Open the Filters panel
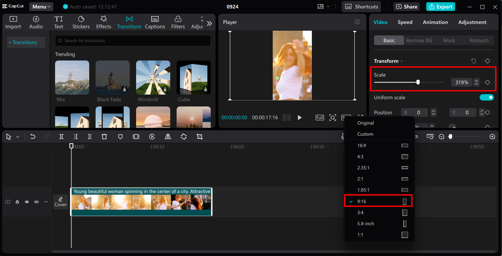 tap(178, 22)
